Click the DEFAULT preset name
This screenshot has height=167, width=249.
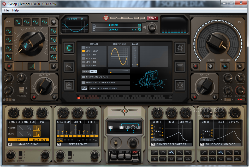tap(114, 30)
